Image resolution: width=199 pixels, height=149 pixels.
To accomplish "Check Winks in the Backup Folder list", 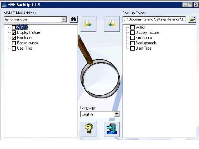I will 132,27.
